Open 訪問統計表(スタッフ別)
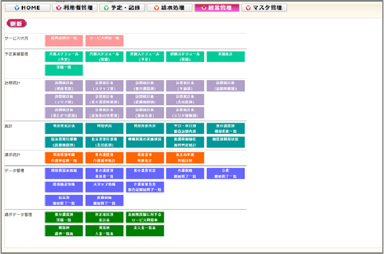 click(104, 85)
